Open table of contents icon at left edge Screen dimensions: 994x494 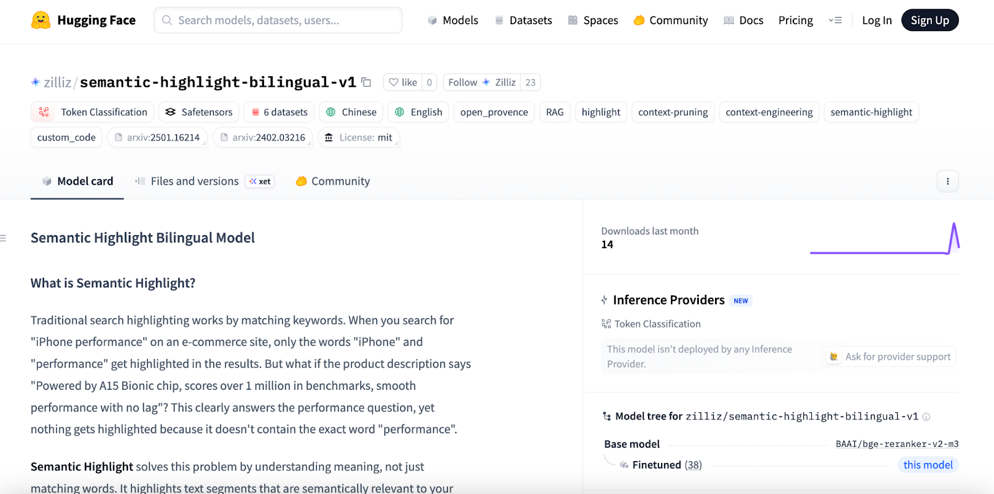click(x=4, y=238)
